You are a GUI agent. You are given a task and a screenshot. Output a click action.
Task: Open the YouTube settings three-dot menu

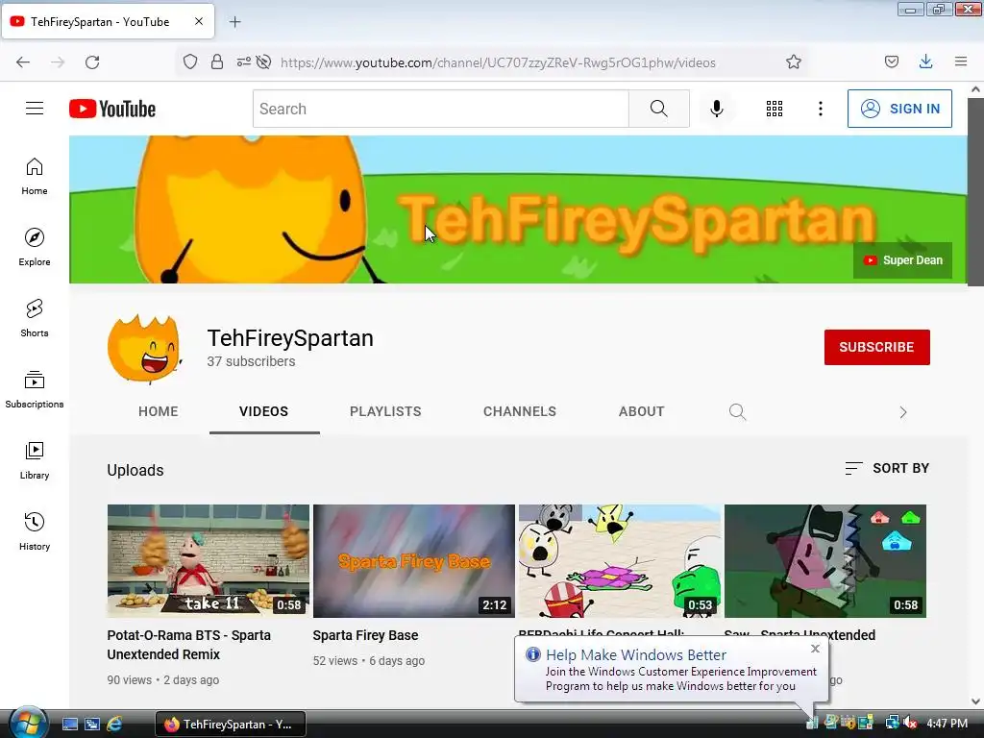pos(821,109)
